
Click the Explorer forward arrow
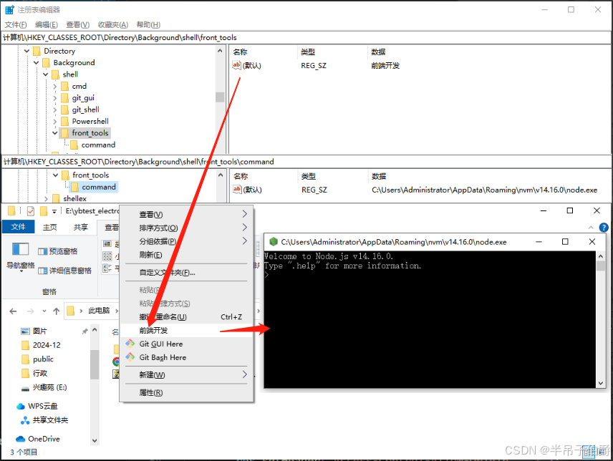(x=31, y=311)
